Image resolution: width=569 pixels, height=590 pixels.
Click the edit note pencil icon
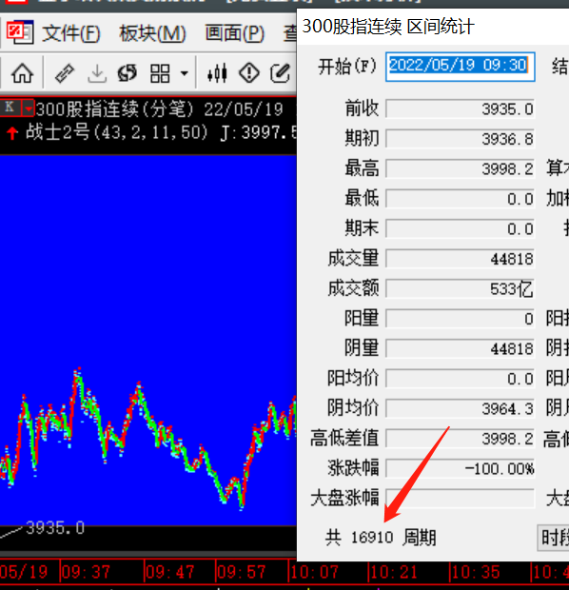pyautogui.click(x=281, y=73)
